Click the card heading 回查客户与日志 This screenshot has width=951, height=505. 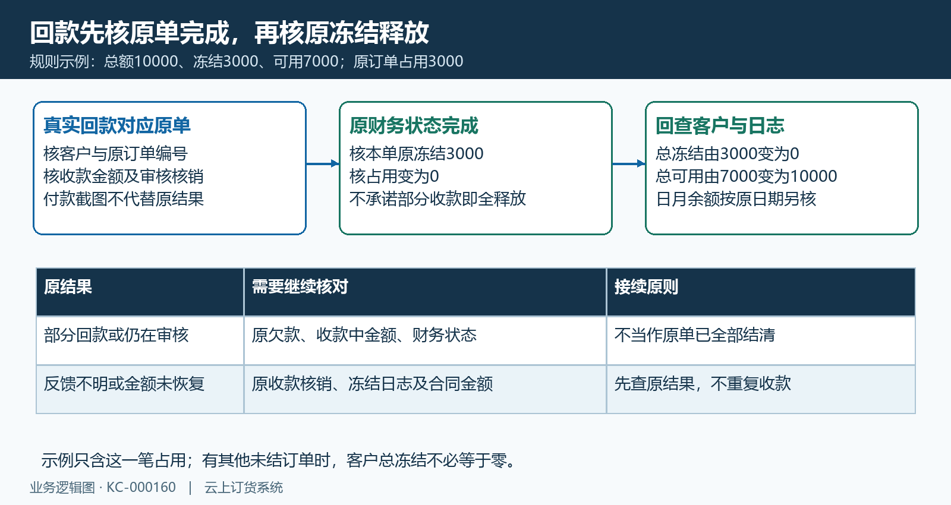point(720,125)
